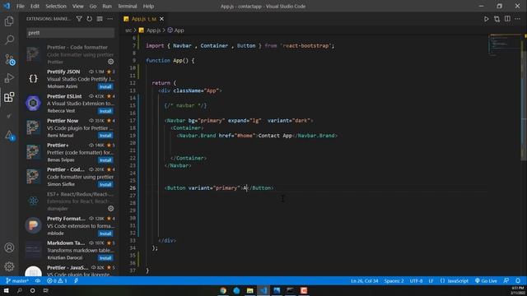Open the Run menu
Viewport: 527px width, 296px height.
[107, 6]
